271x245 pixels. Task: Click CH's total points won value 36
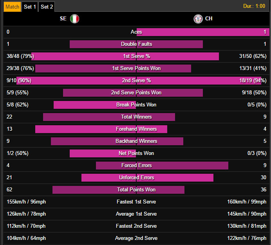pos(264,189)
